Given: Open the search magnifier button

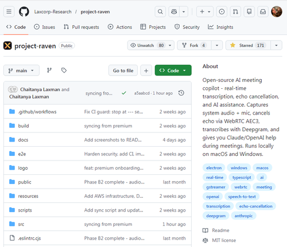Looking at the screenshot, I should click(160, 11).
